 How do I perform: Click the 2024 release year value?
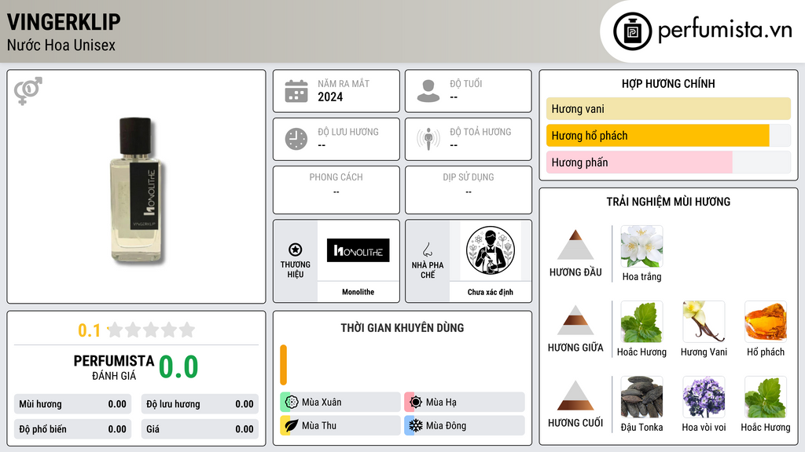click(330, 97)
